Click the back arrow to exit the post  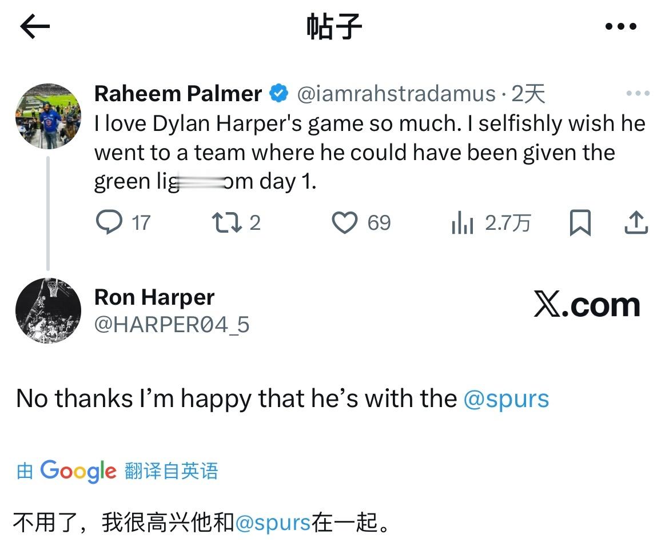(x=34, y=26)
